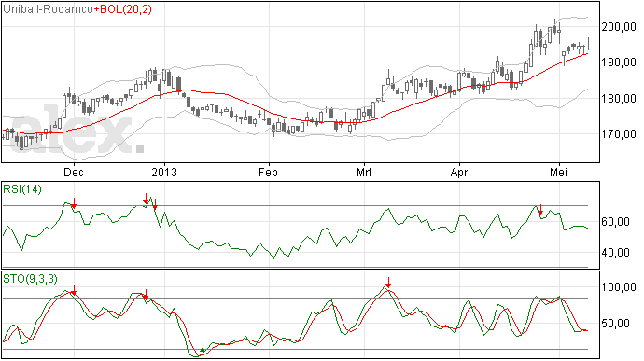This screenshot has width=644, height=361.
Task: Click the stochastic sell arrow at Mrt
Action: pos(388,283)
